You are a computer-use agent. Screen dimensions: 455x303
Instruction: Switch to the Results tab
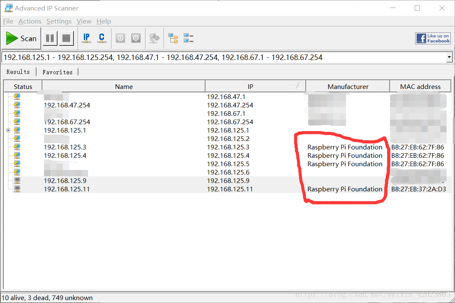click(18, 72)
